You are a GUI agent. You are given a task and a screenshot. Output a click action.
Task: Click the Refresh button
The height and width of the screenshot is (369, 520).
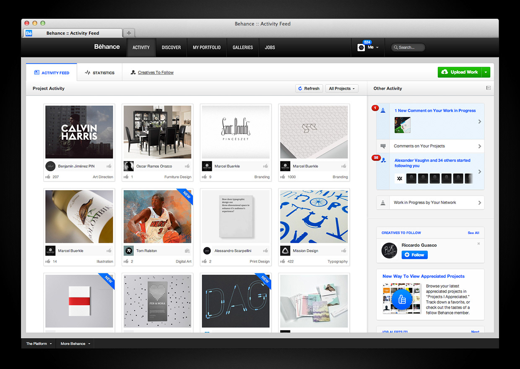point(309,88)
